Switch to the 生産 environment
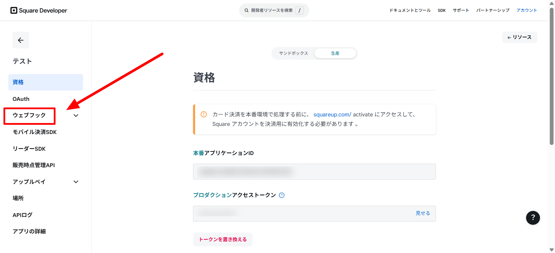The image size is (555, 253). (x=335, y=53)
